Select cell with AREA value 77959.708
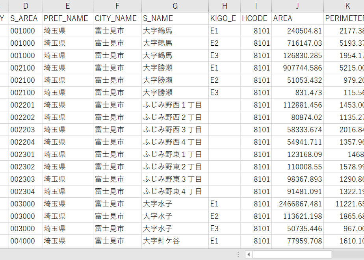364x260 pixels. [297, 241]
